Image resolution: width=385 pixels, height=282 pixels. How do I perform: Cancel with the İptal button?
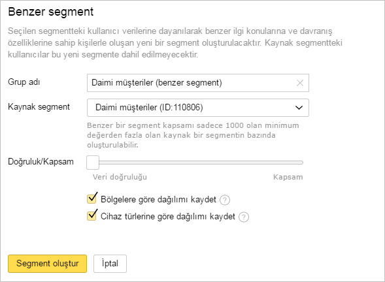(110, 264)
